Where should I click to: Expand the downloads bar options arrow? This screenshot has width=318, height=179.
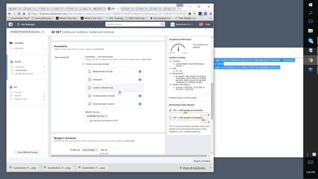[x=210, y=168]
